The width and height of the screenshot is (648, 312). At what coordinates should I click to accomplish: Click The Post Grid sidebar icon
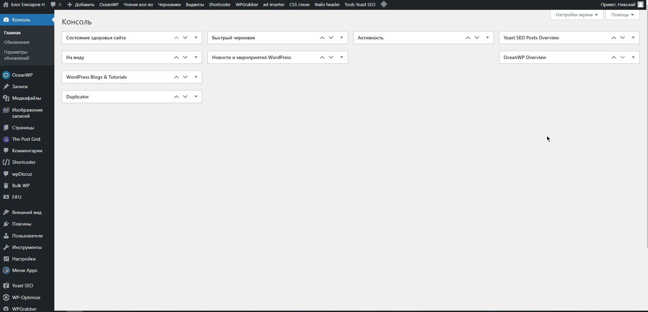[6, 139]
